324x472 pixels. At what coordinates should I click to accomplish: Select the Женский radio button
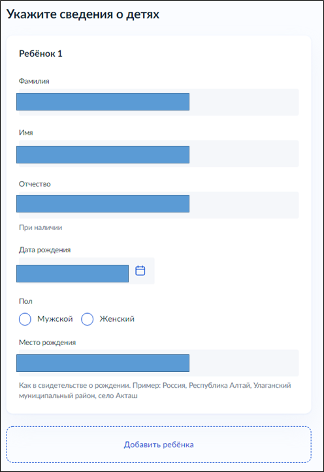click(x=88, y=319)
